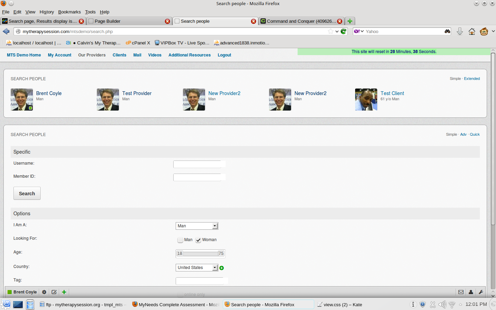Click the browser back arrow button
496x310 pixels.
pyautogui.click(x=6, y=31)
